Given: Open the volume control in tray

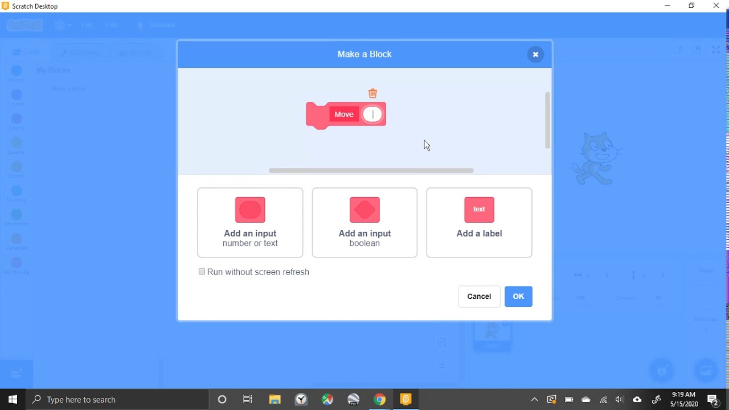Looking at the screenshot, I should click(x=620, y=400).
